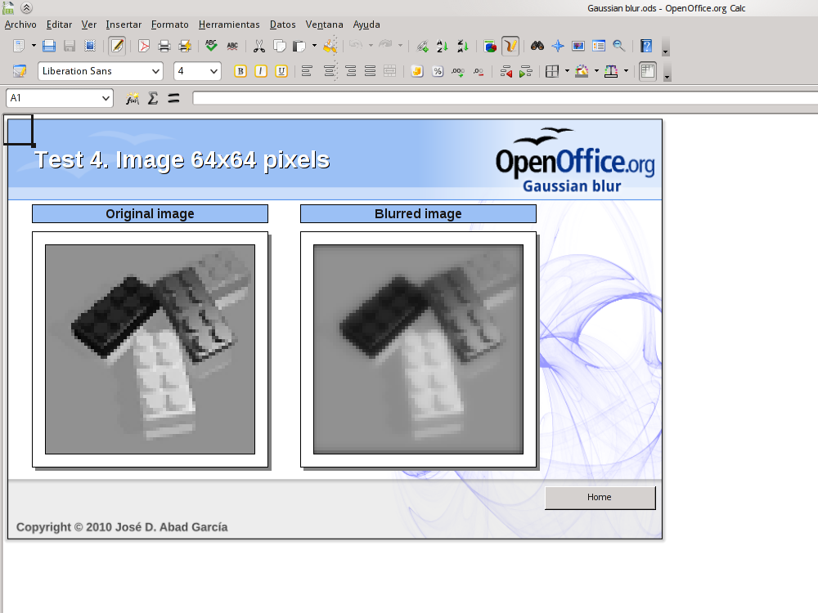Open the Herramientas menu
The width and height of the screenshot is (818, 613).
pyautogui.click(x=229, y=25)
